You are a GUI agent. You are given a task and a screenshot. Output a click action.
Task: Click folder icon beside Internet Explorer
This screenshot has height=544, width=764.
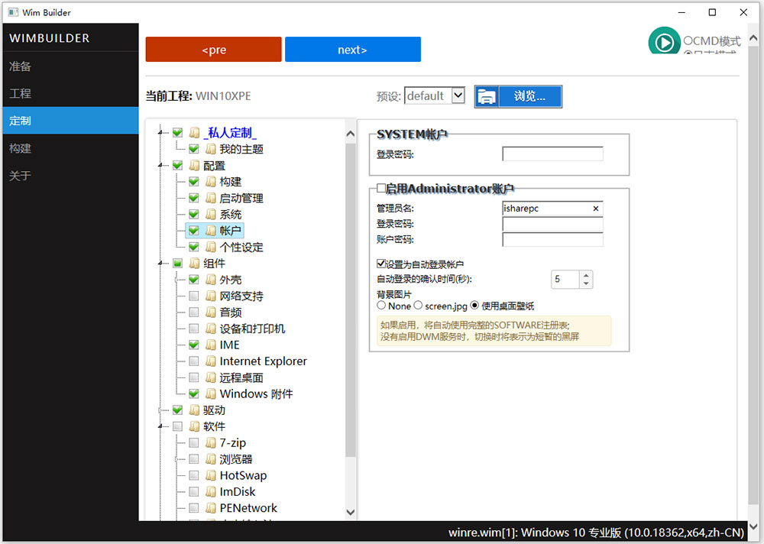(211, 361)
